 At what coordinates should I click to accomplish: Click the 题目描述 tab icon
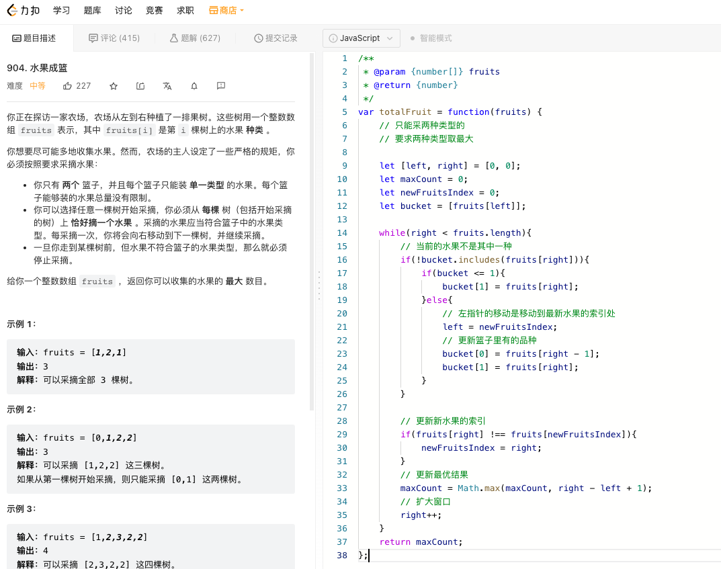click(16, 38)
